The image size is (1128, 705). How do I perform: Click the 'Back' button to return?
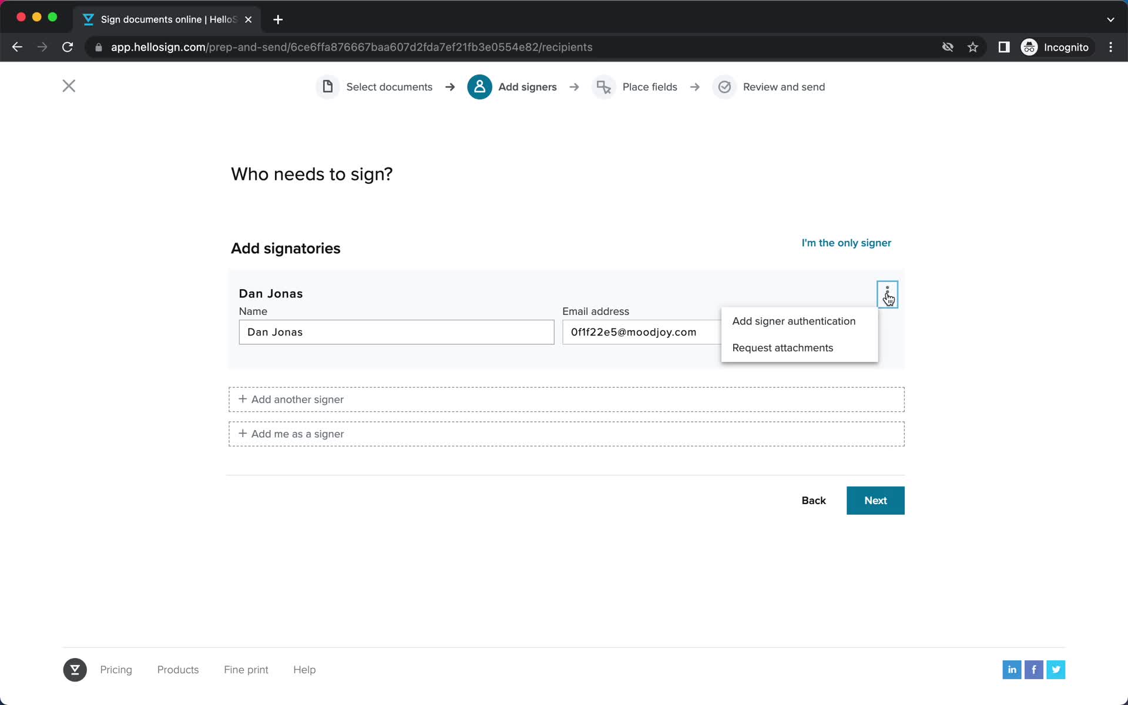[x=814, y=501]
